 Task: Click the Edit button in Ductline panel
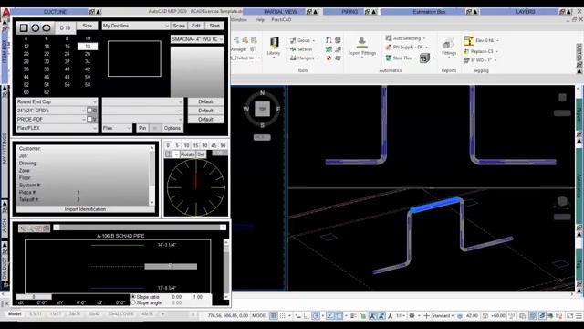[x=196, y=26]
